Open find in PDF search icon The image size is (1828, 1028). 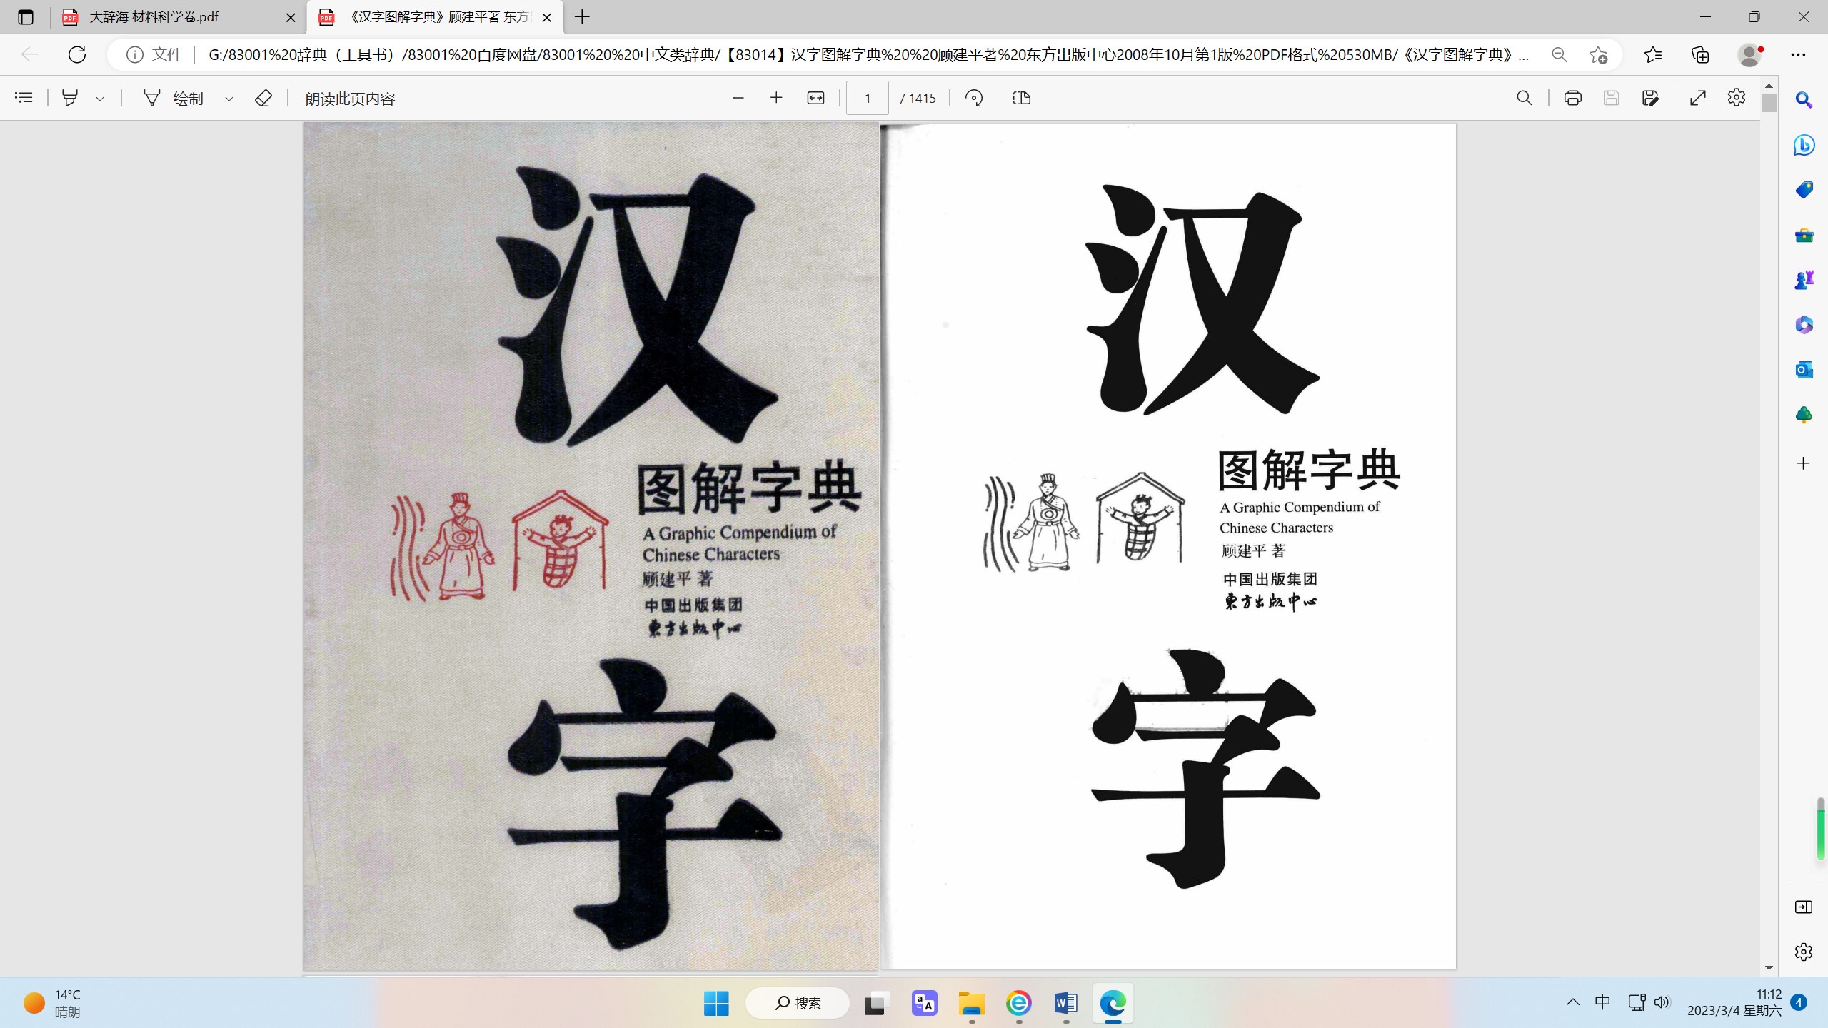click(1525, 98)
